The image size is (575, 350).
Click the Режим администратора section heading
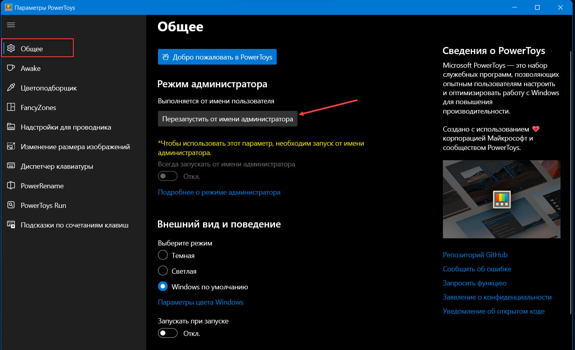212,84
